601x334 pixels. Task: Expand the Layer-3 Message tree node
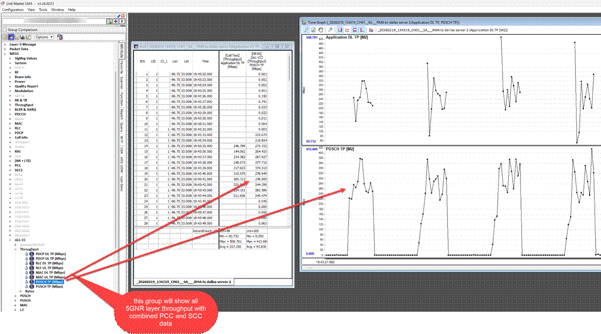tap(5, 44)
